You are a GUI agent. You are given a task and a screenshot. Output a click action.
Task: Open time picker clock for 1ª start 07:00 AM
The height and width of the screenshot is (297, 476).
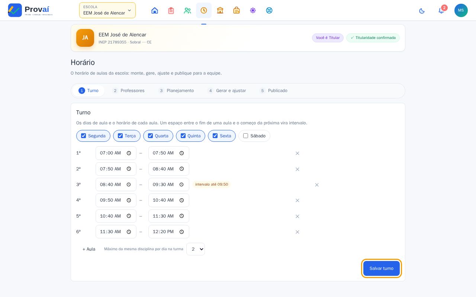pos(129,153)
